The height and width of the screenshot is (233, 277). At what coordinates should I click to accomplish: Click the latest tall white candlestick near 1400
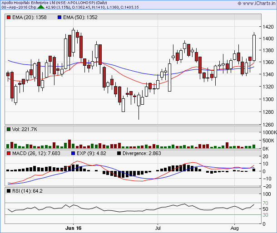[x=254, y=48]
